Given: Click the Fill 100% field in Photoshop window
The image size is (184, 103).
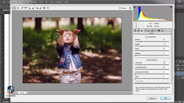Looking at the screenshot, I should click(182, 69).
